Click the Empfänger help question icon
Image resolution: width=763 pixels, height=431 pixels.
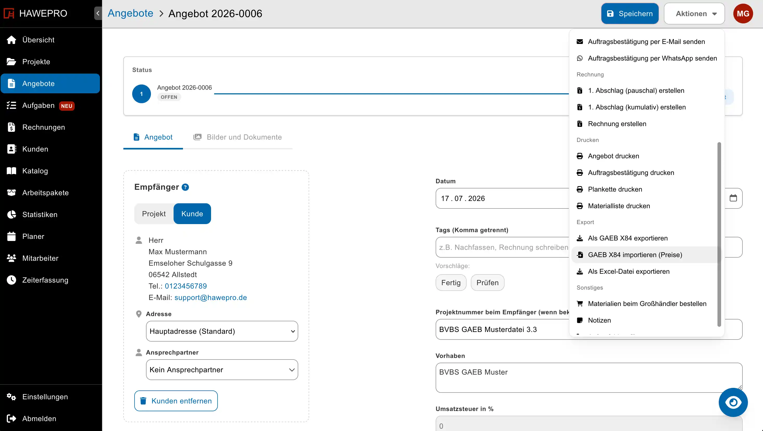[185, 187]
